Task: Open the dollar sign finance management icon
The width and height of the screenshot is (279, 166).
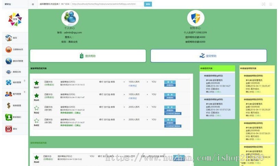Action: pos(9,105)
